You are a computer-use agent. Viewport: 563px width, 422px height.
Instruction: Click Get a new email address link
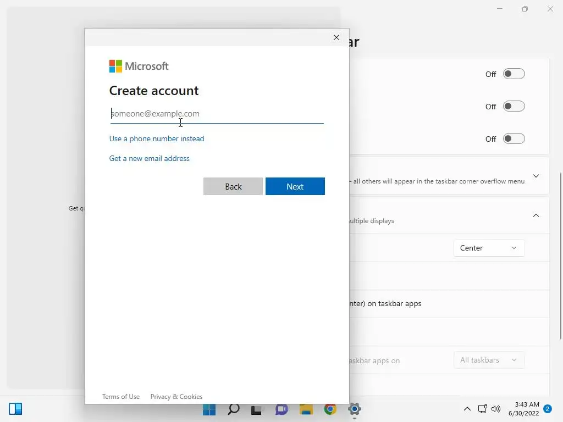point(150,158)
